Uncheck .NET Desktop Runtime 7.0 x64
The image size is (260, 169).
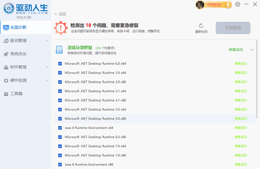60,146
